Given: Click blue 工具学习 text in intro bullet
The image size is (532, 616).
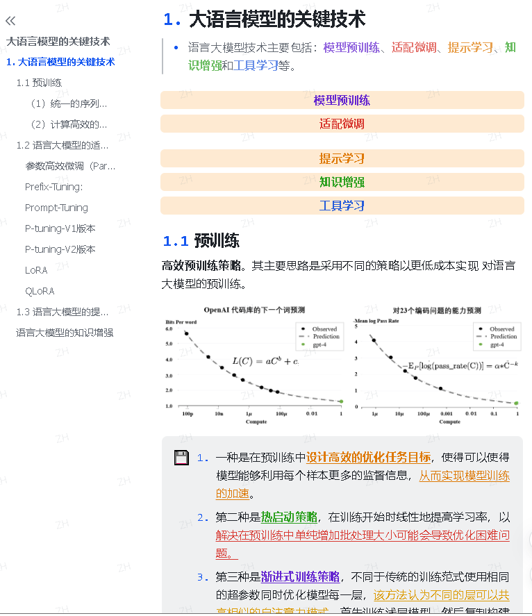Looking at the screenshot, I should pos(256,65).
